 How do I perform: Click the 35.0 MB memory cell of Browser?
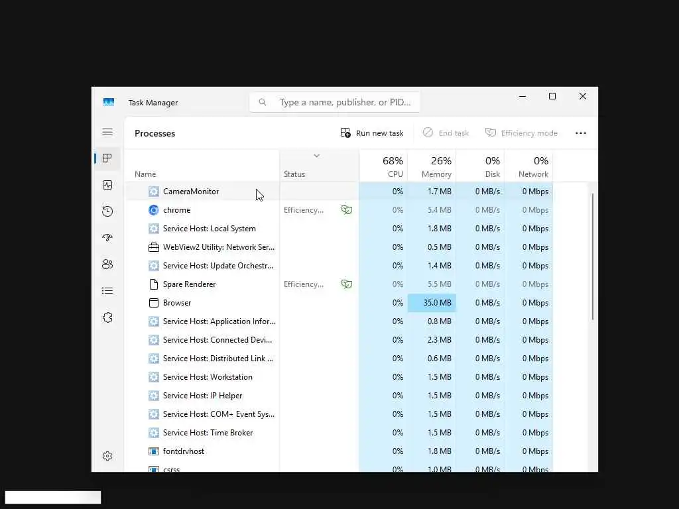pos(432,303)
